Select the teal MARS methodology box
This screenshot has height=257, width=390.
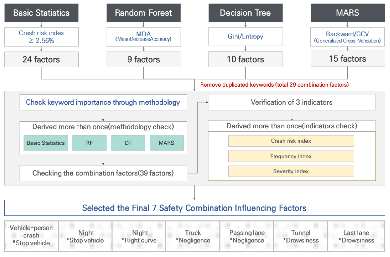167,143
